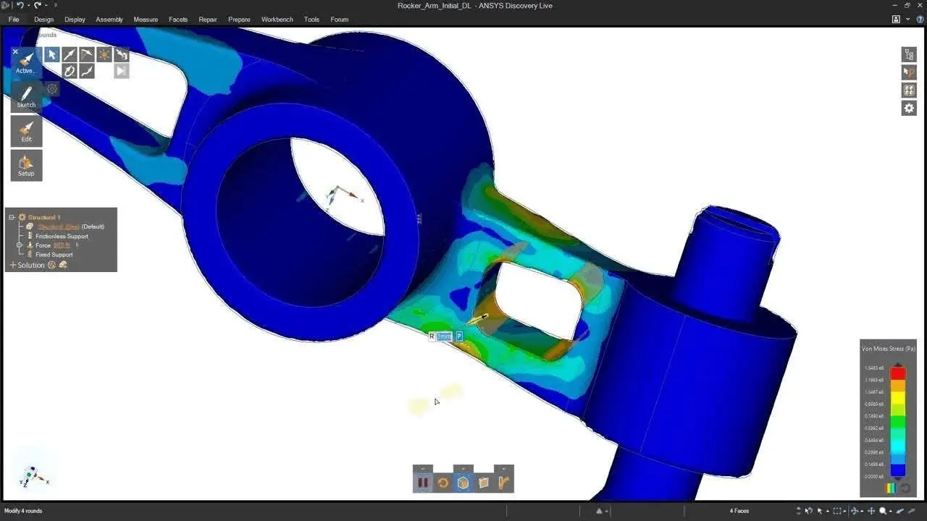This screenshot has height=521, width=927.
Task: Restart the simulation with circular arrow
Action: 443,483
